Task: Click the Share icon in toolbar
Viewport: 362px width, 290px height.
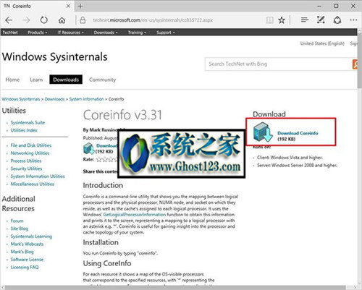Action: (337, 20)
